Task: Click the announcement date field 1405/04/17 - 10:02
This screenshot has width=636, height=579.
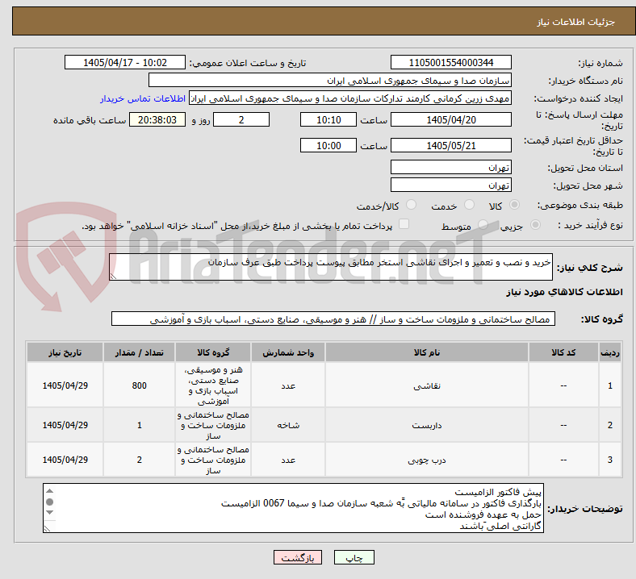Action: tap(125, 62)
